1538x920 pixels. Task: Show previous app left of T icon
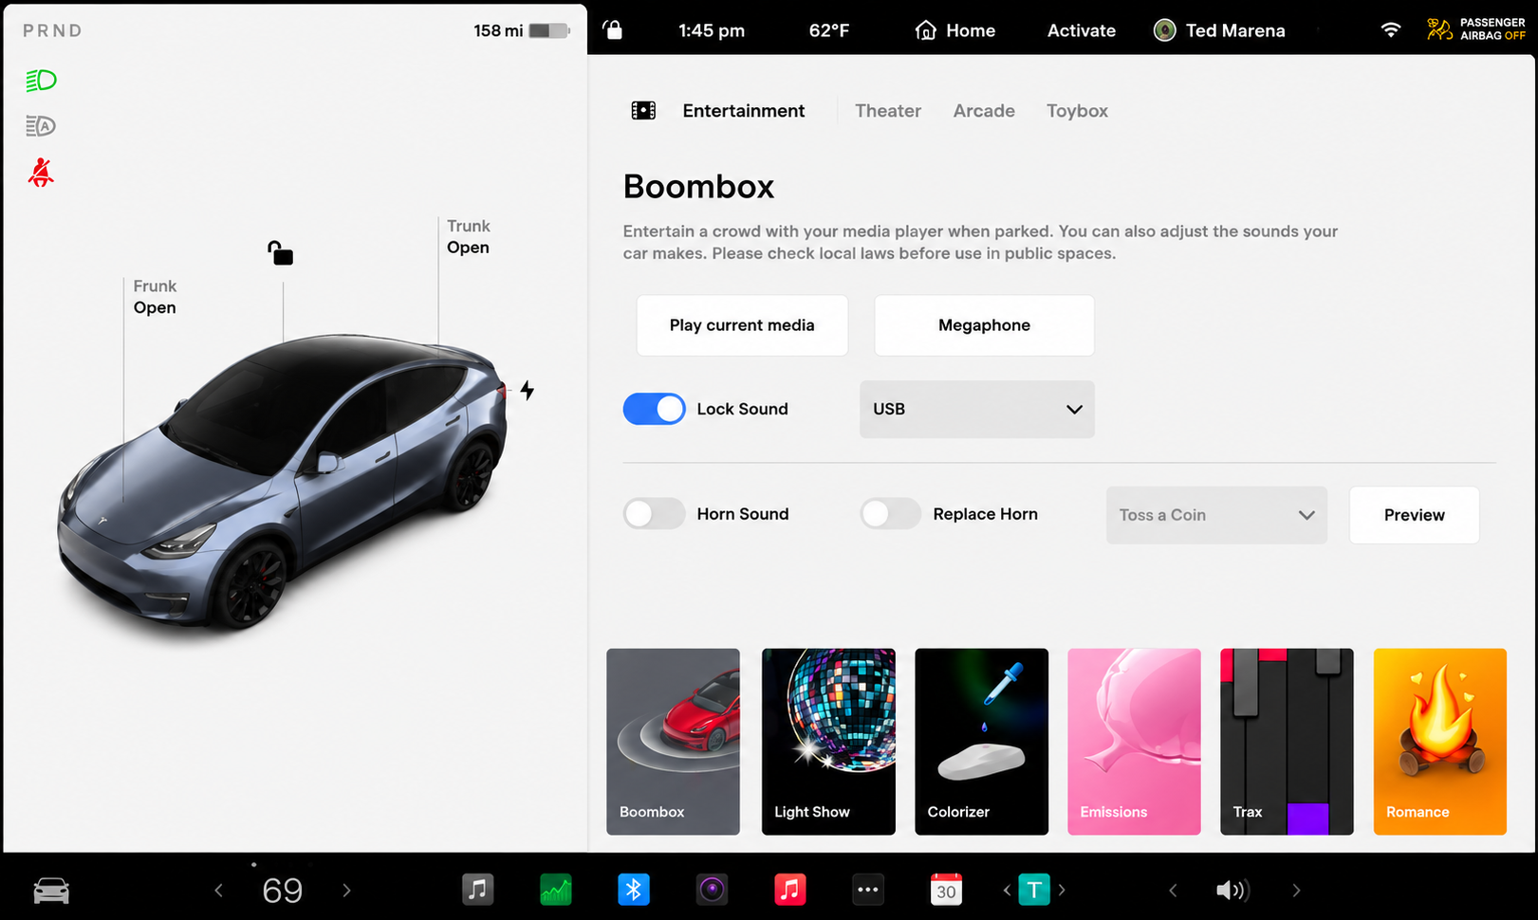point(1007,890)
